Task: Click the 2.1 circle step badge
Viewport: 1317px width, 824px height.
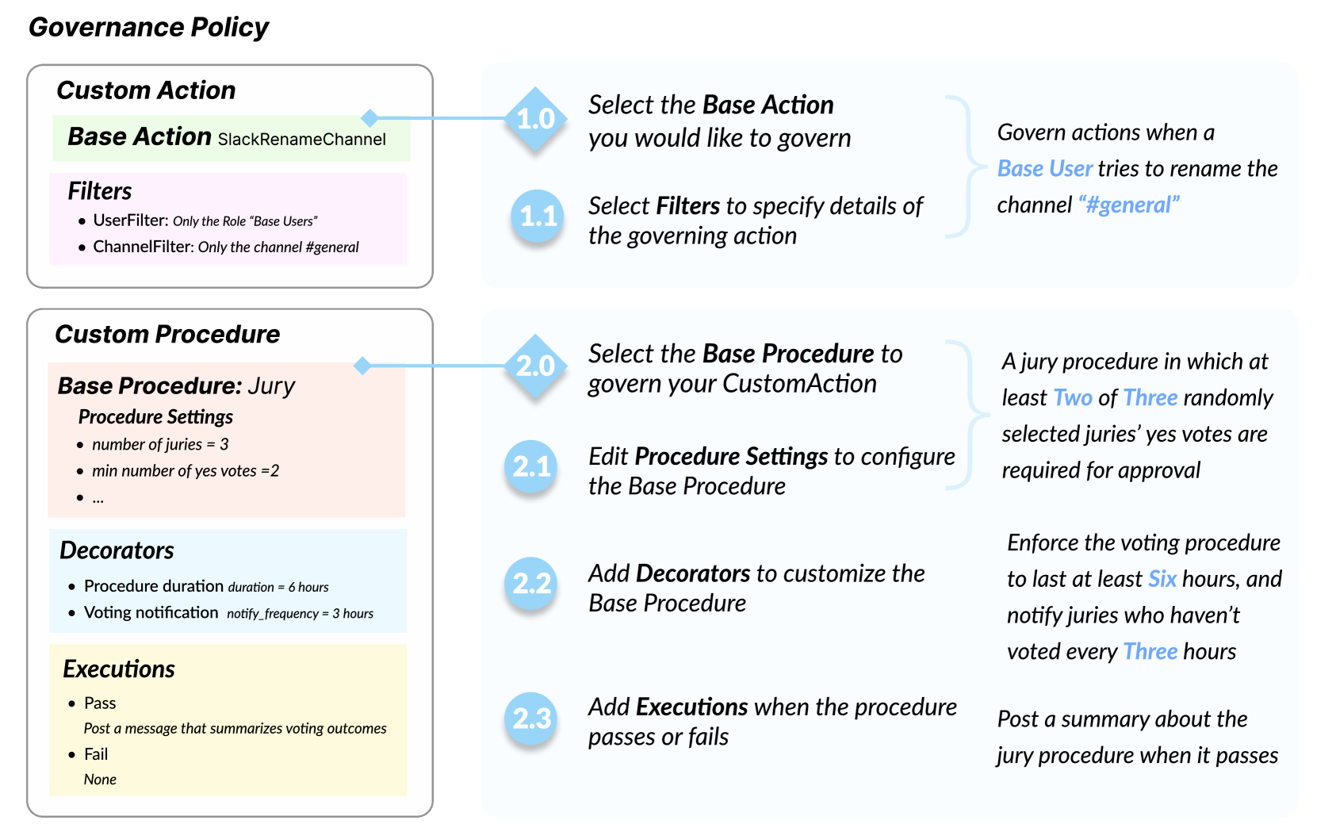Action: 531,466
